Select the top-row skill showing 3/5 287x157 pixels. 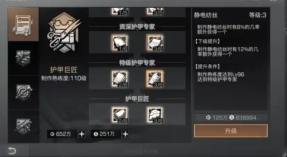[x=155, y=11]
